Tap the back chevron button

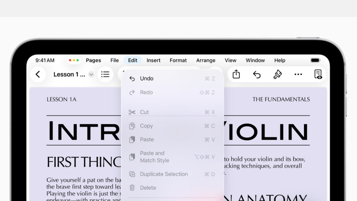(x=38, y=74)
